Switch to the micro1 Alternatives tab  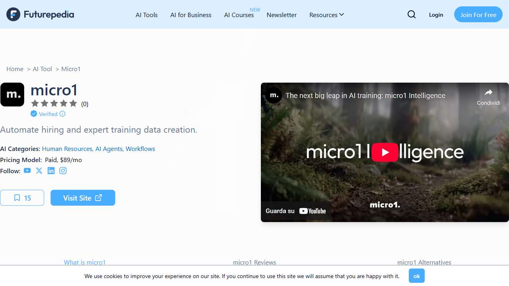pyautogui.click(x=424, y=262)
